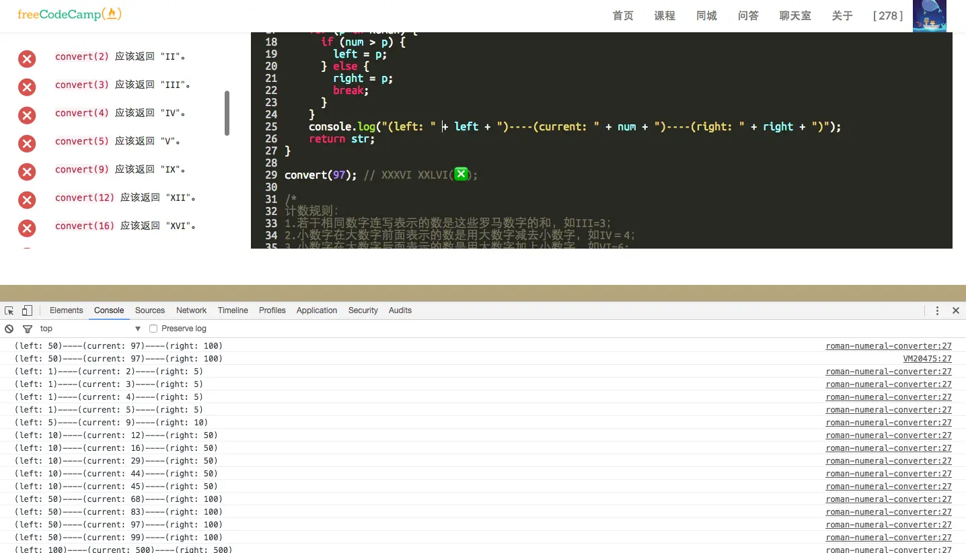Activate the DevTools inspect element tool
This screenshot has width=966, height=553.
point(9,310)
